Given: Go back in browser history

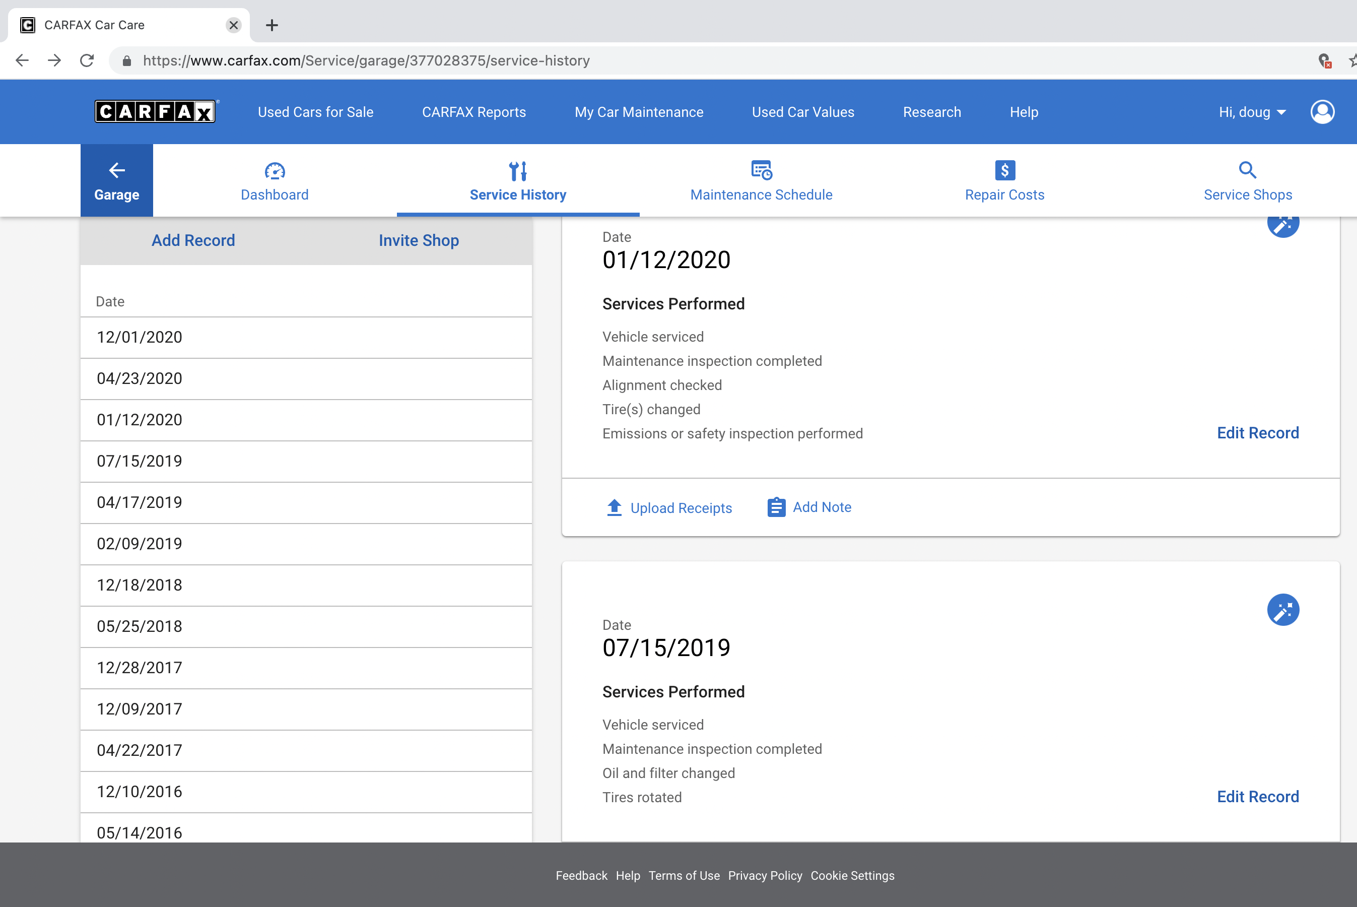Looking at the screenshot, I should point(22,60).
